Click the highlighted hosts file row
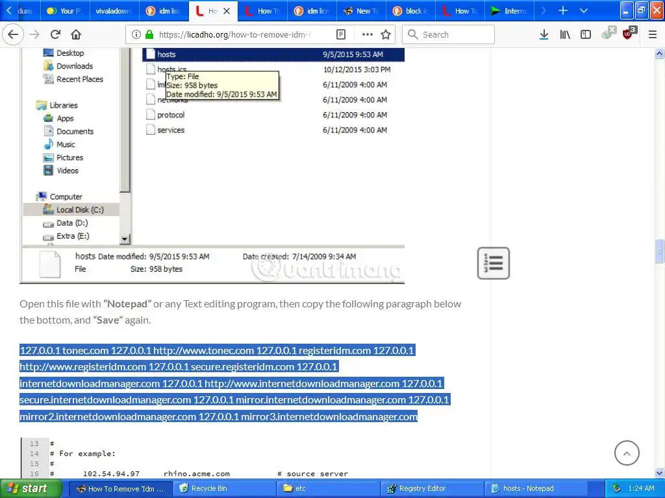Image resolution: width=665 pixels, height=498 pixels. (273, 54)
